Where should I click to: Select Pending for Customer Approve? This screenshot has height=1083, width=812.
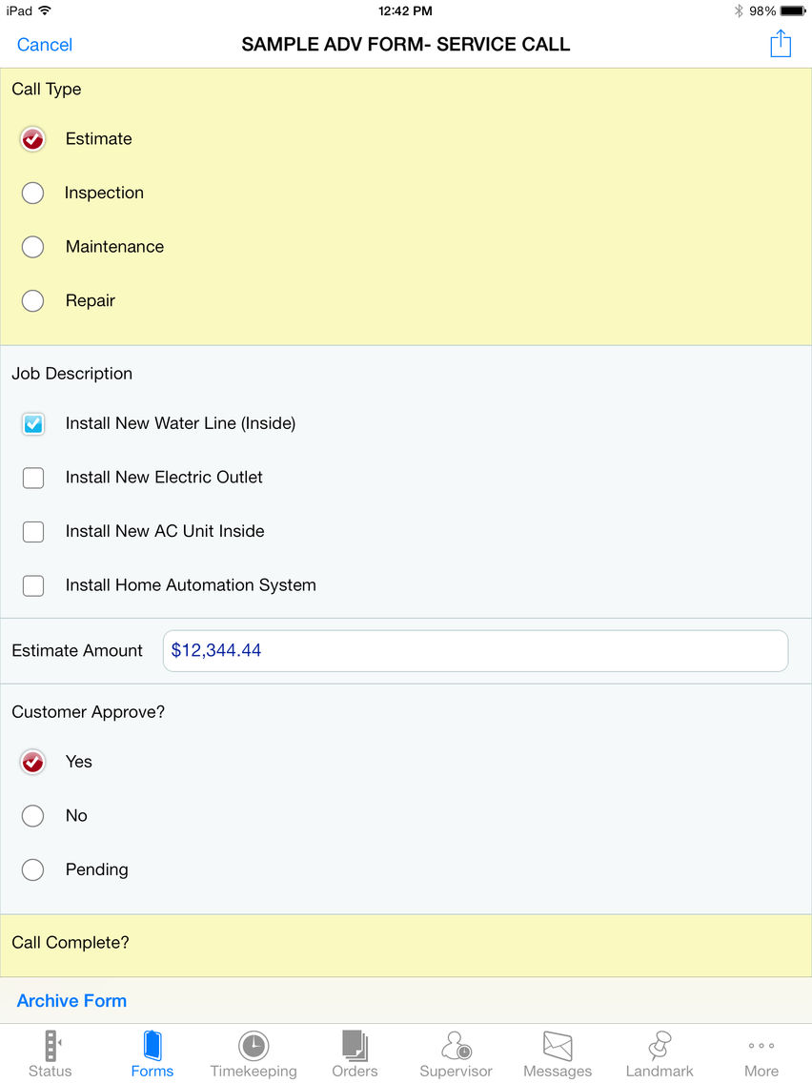click(32, 869)
